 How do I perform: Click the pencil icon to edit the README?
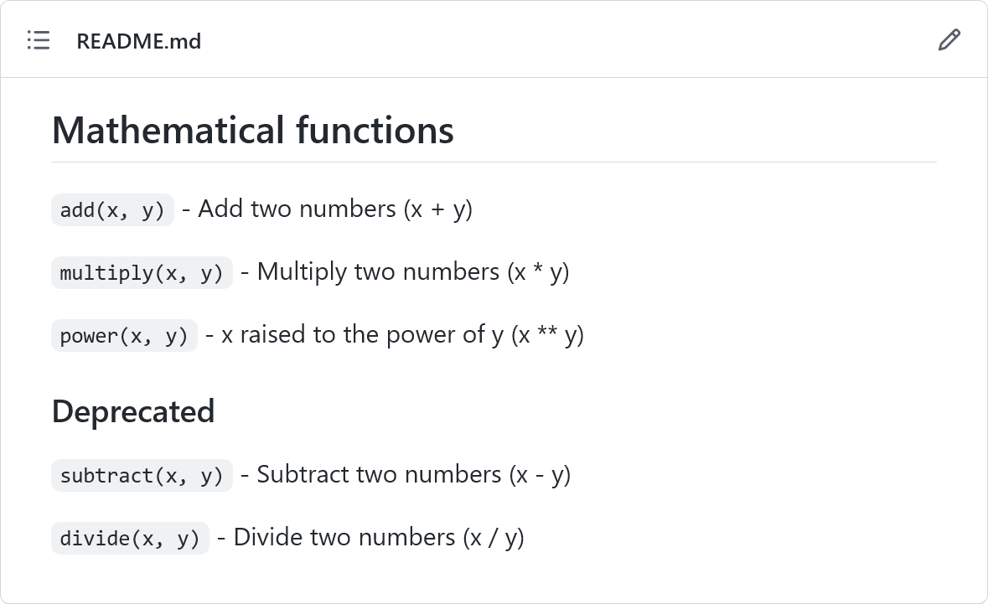coord(949,40)
